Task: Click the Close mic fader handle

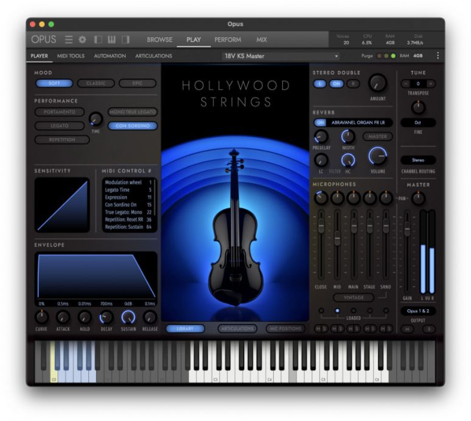Action: tap(321, 226)
